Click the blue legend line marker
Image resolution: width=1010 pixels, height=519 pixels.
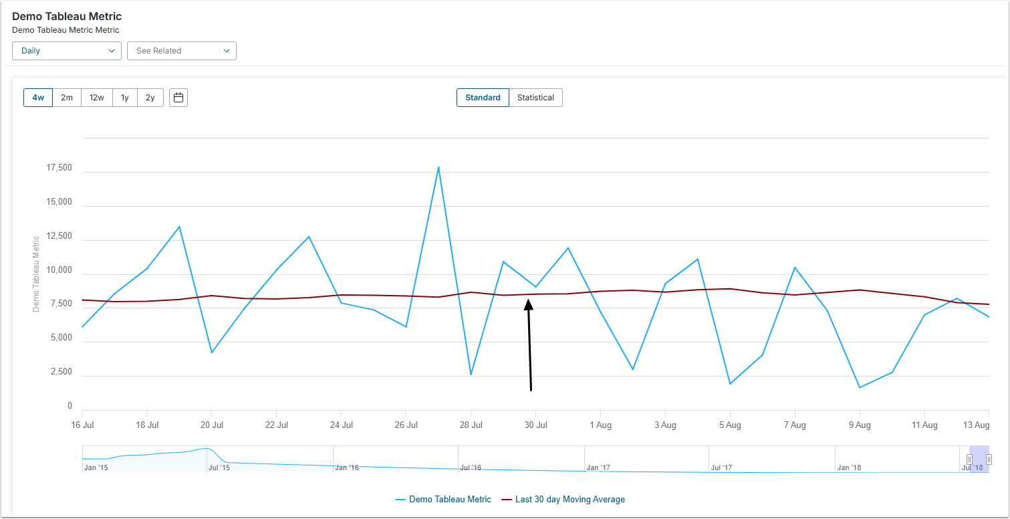[x=400, y=500]
